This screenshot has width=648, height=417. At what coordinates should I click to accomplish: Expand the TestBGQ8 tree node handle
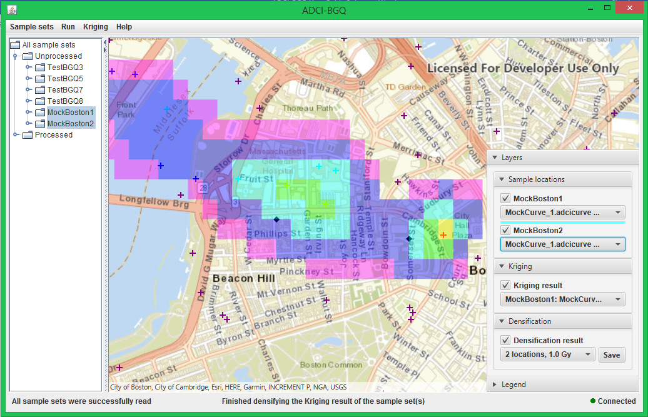tap(28, 101)
